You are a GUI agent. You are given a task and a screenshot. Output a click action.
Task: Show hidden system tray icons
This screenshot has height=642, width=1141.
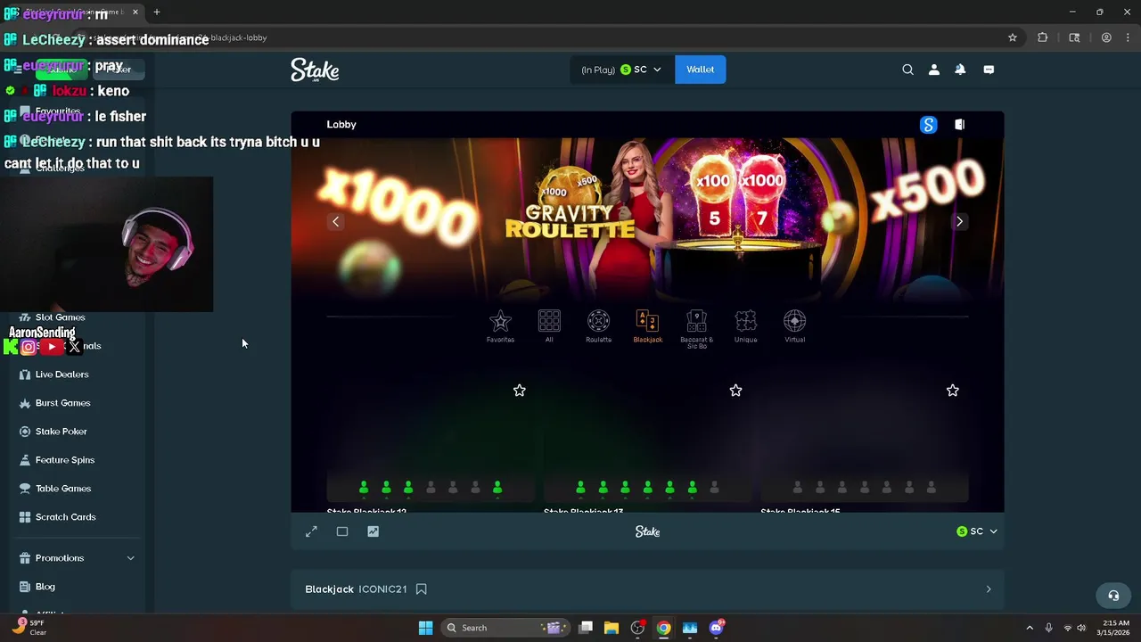point(1030,628)
